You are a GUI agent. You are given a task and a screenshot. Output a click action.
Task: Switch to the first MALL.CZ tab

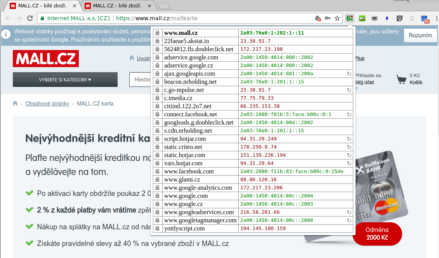click(x=42, y=5)
